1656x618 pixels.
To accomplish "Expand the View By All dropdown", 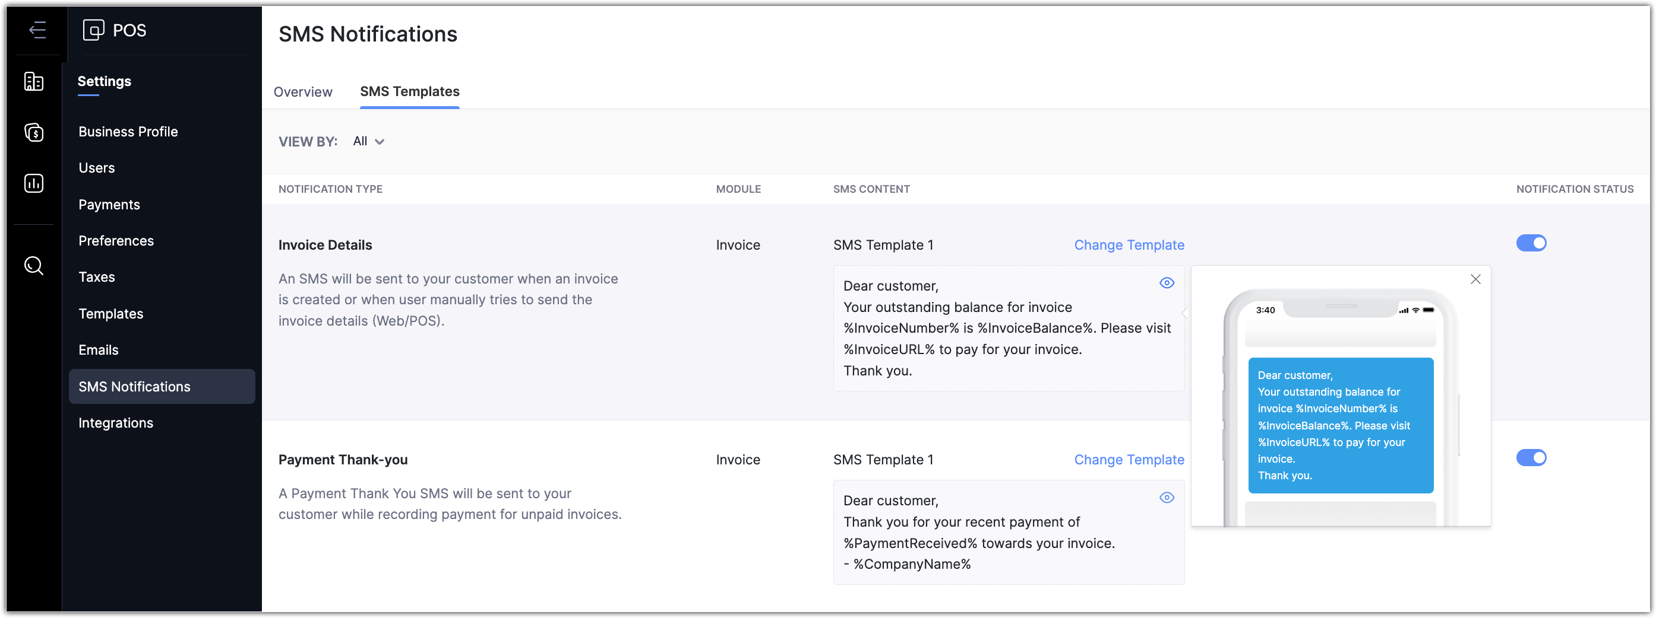I will 368,142.
